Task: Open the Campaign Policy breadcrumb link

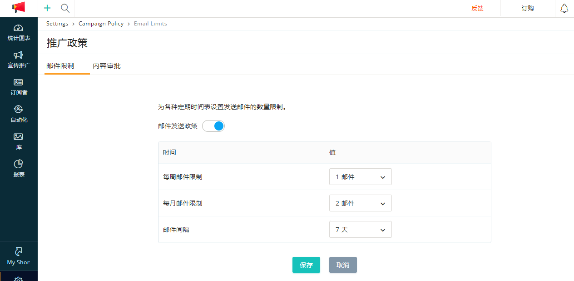Action: coord(101,23)
